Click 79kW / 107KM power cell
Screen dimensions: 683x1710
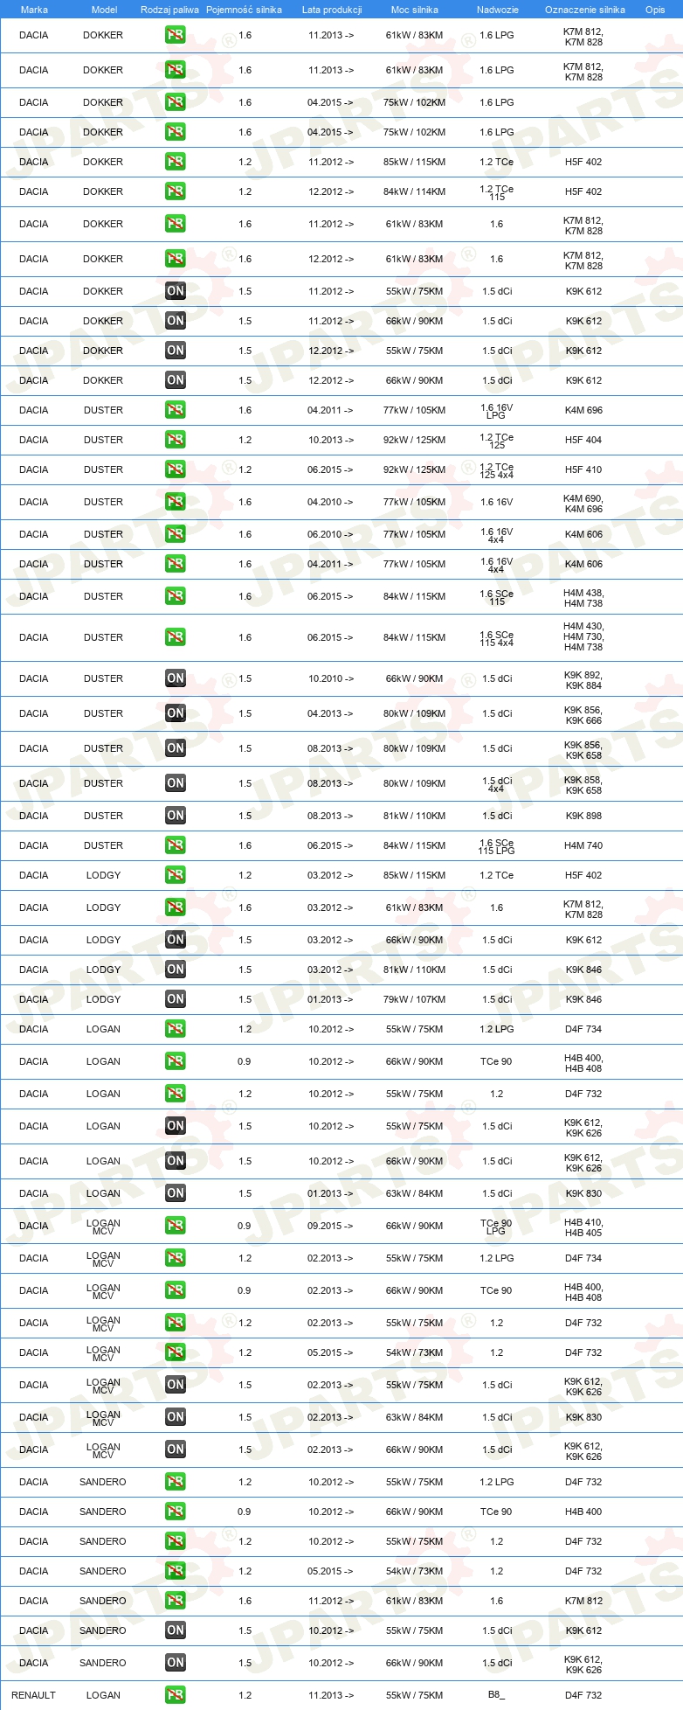414,999
